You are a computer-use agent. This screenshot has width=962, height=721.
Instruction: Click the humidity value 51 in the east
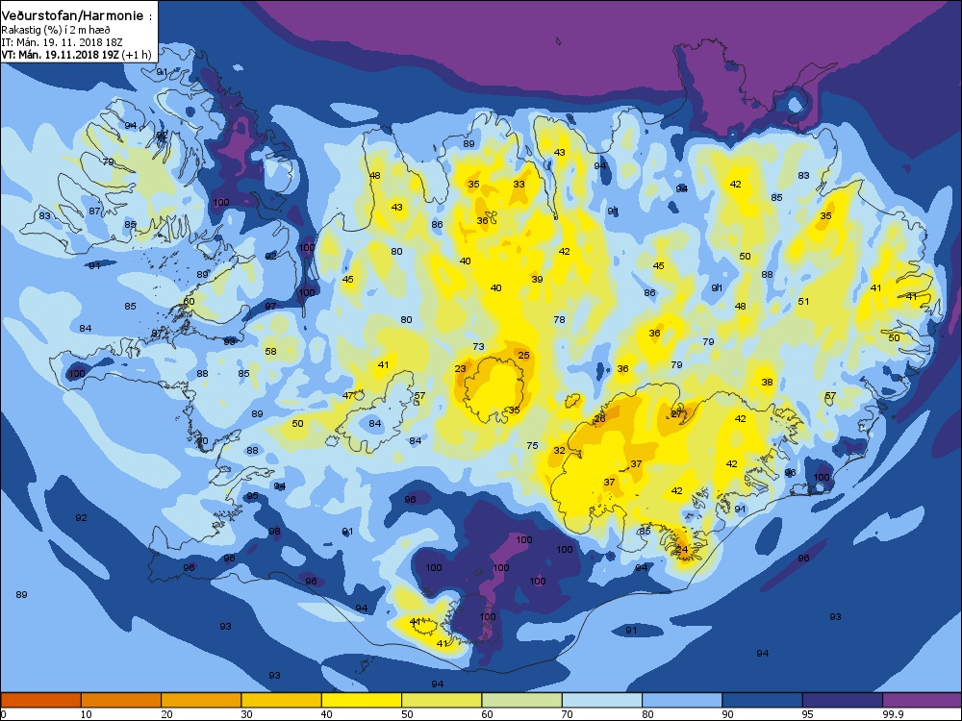[803, 301]
